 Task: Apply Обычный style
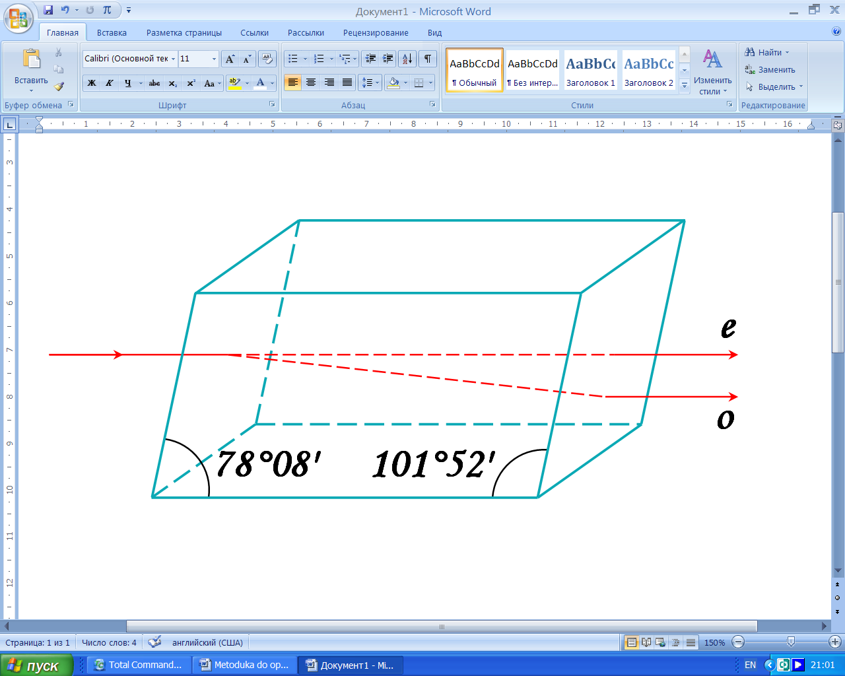coord(475,70)
